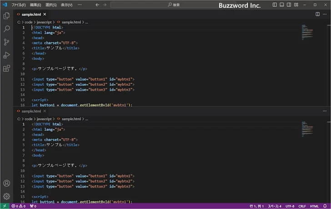Open the Extensions view
Image resolution: width=331 pixels, height=209 pixels.
(6, 69)
